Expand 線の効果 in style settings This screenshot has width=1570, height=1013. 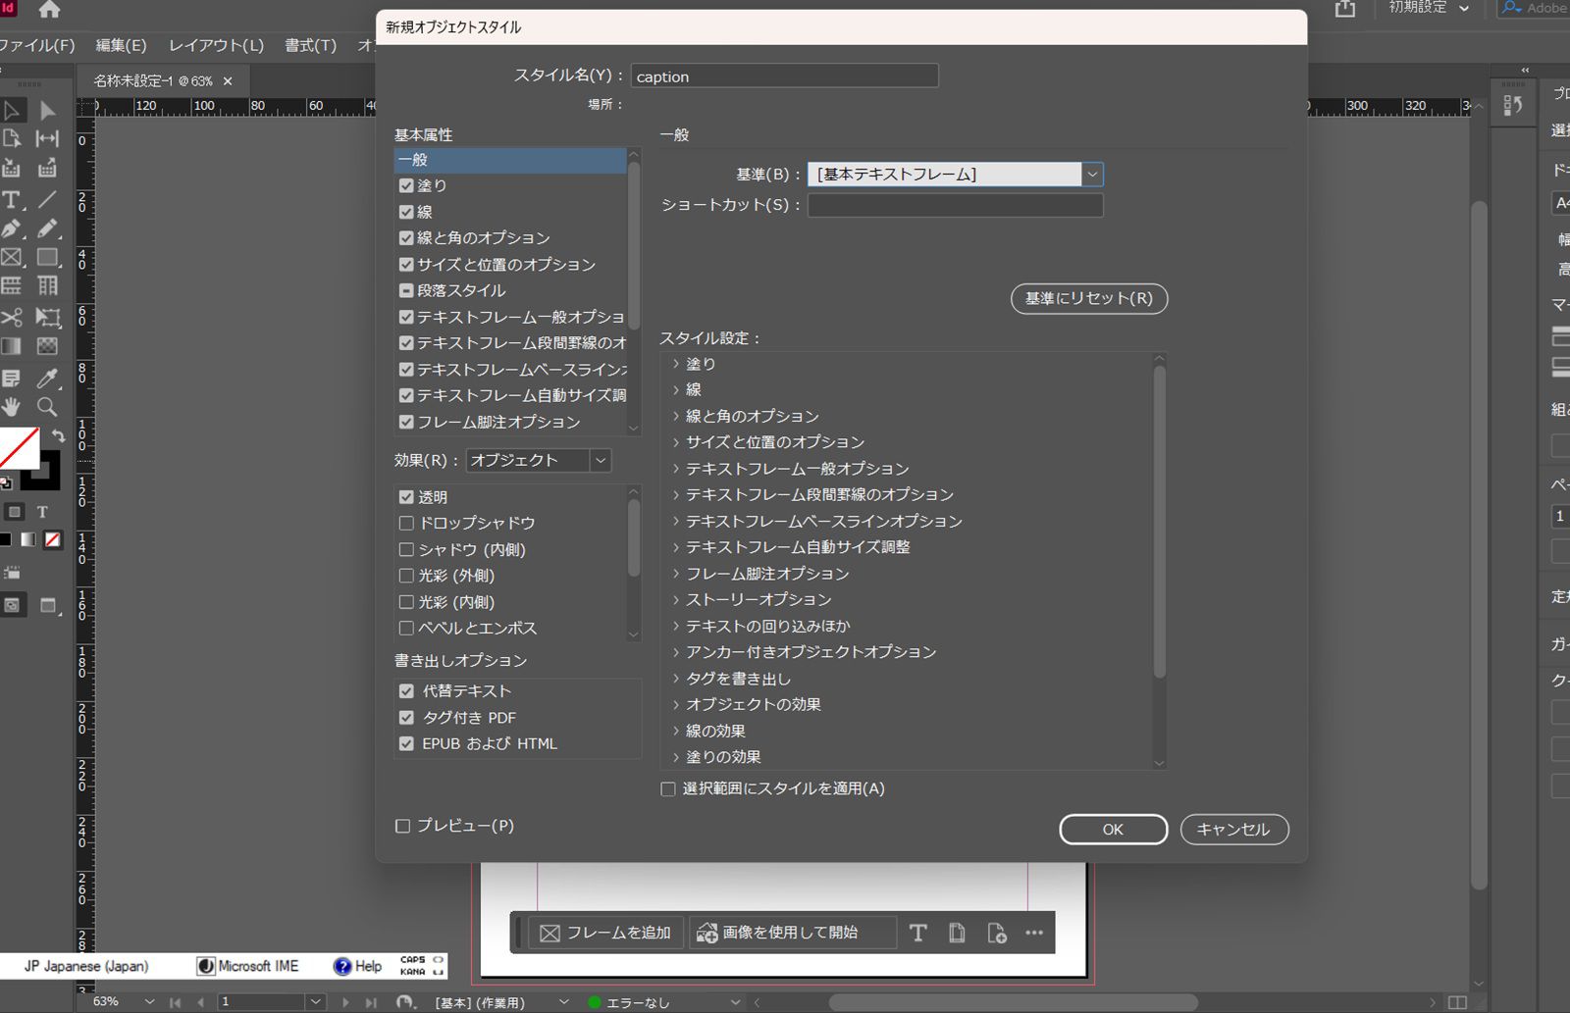click(x=676, y=731)
